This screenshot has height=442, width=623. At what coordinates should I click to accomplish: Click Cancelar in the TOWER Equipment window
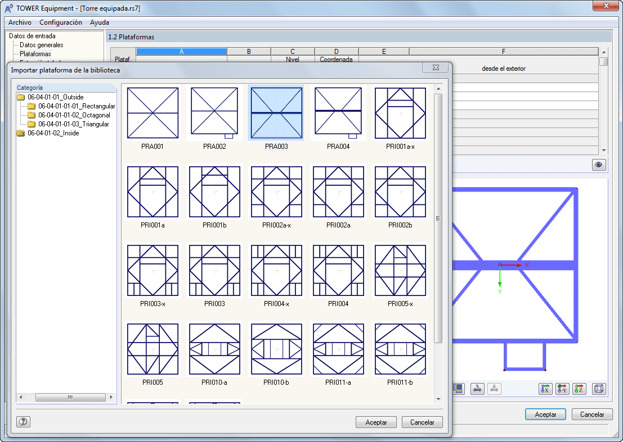tap(591, 414)
